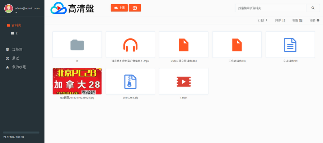The width and height of the screenshot is (323, 143).
Task: Click the 上傳 upload button
Action: (x=119, y=8)
